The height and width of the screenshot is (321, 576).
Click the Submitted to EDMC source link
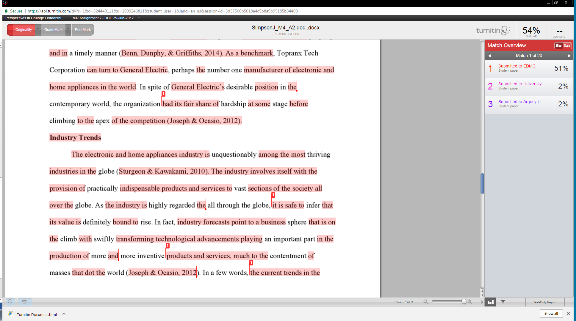(x=516, y=66)
